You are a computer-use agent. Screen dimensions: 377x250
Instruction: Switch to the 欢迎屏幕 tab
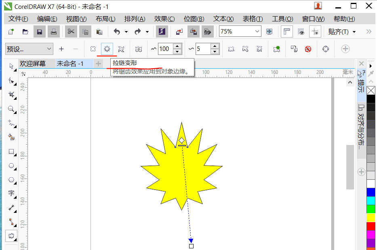click(33, 63)
